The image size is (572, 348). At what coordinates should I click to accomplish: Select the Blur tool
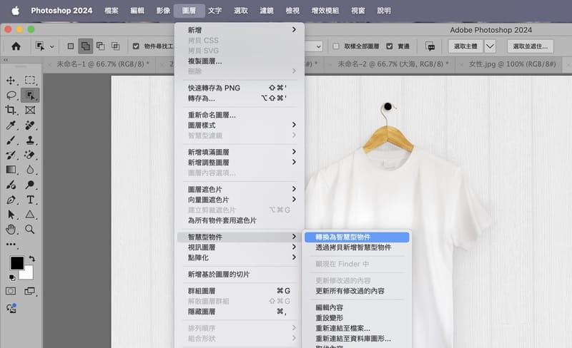coord(30,170)
